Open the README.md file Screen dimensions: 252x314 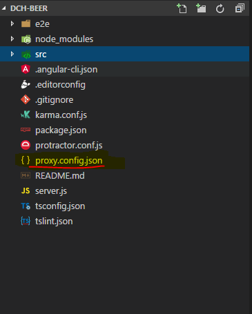click(60, 176)
